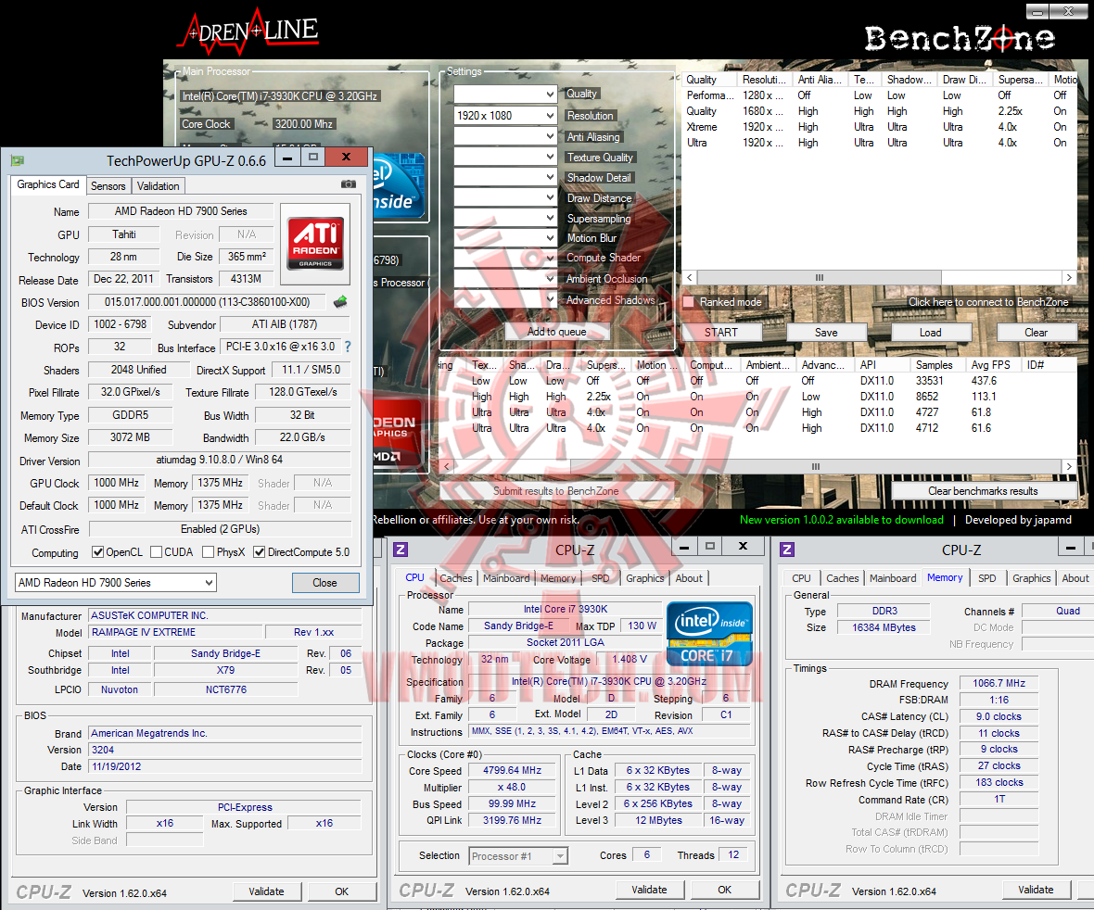Open the About tab in middle CPU-Z window
The height and width of the screenshot is (910, 1094).
(689, 578)
